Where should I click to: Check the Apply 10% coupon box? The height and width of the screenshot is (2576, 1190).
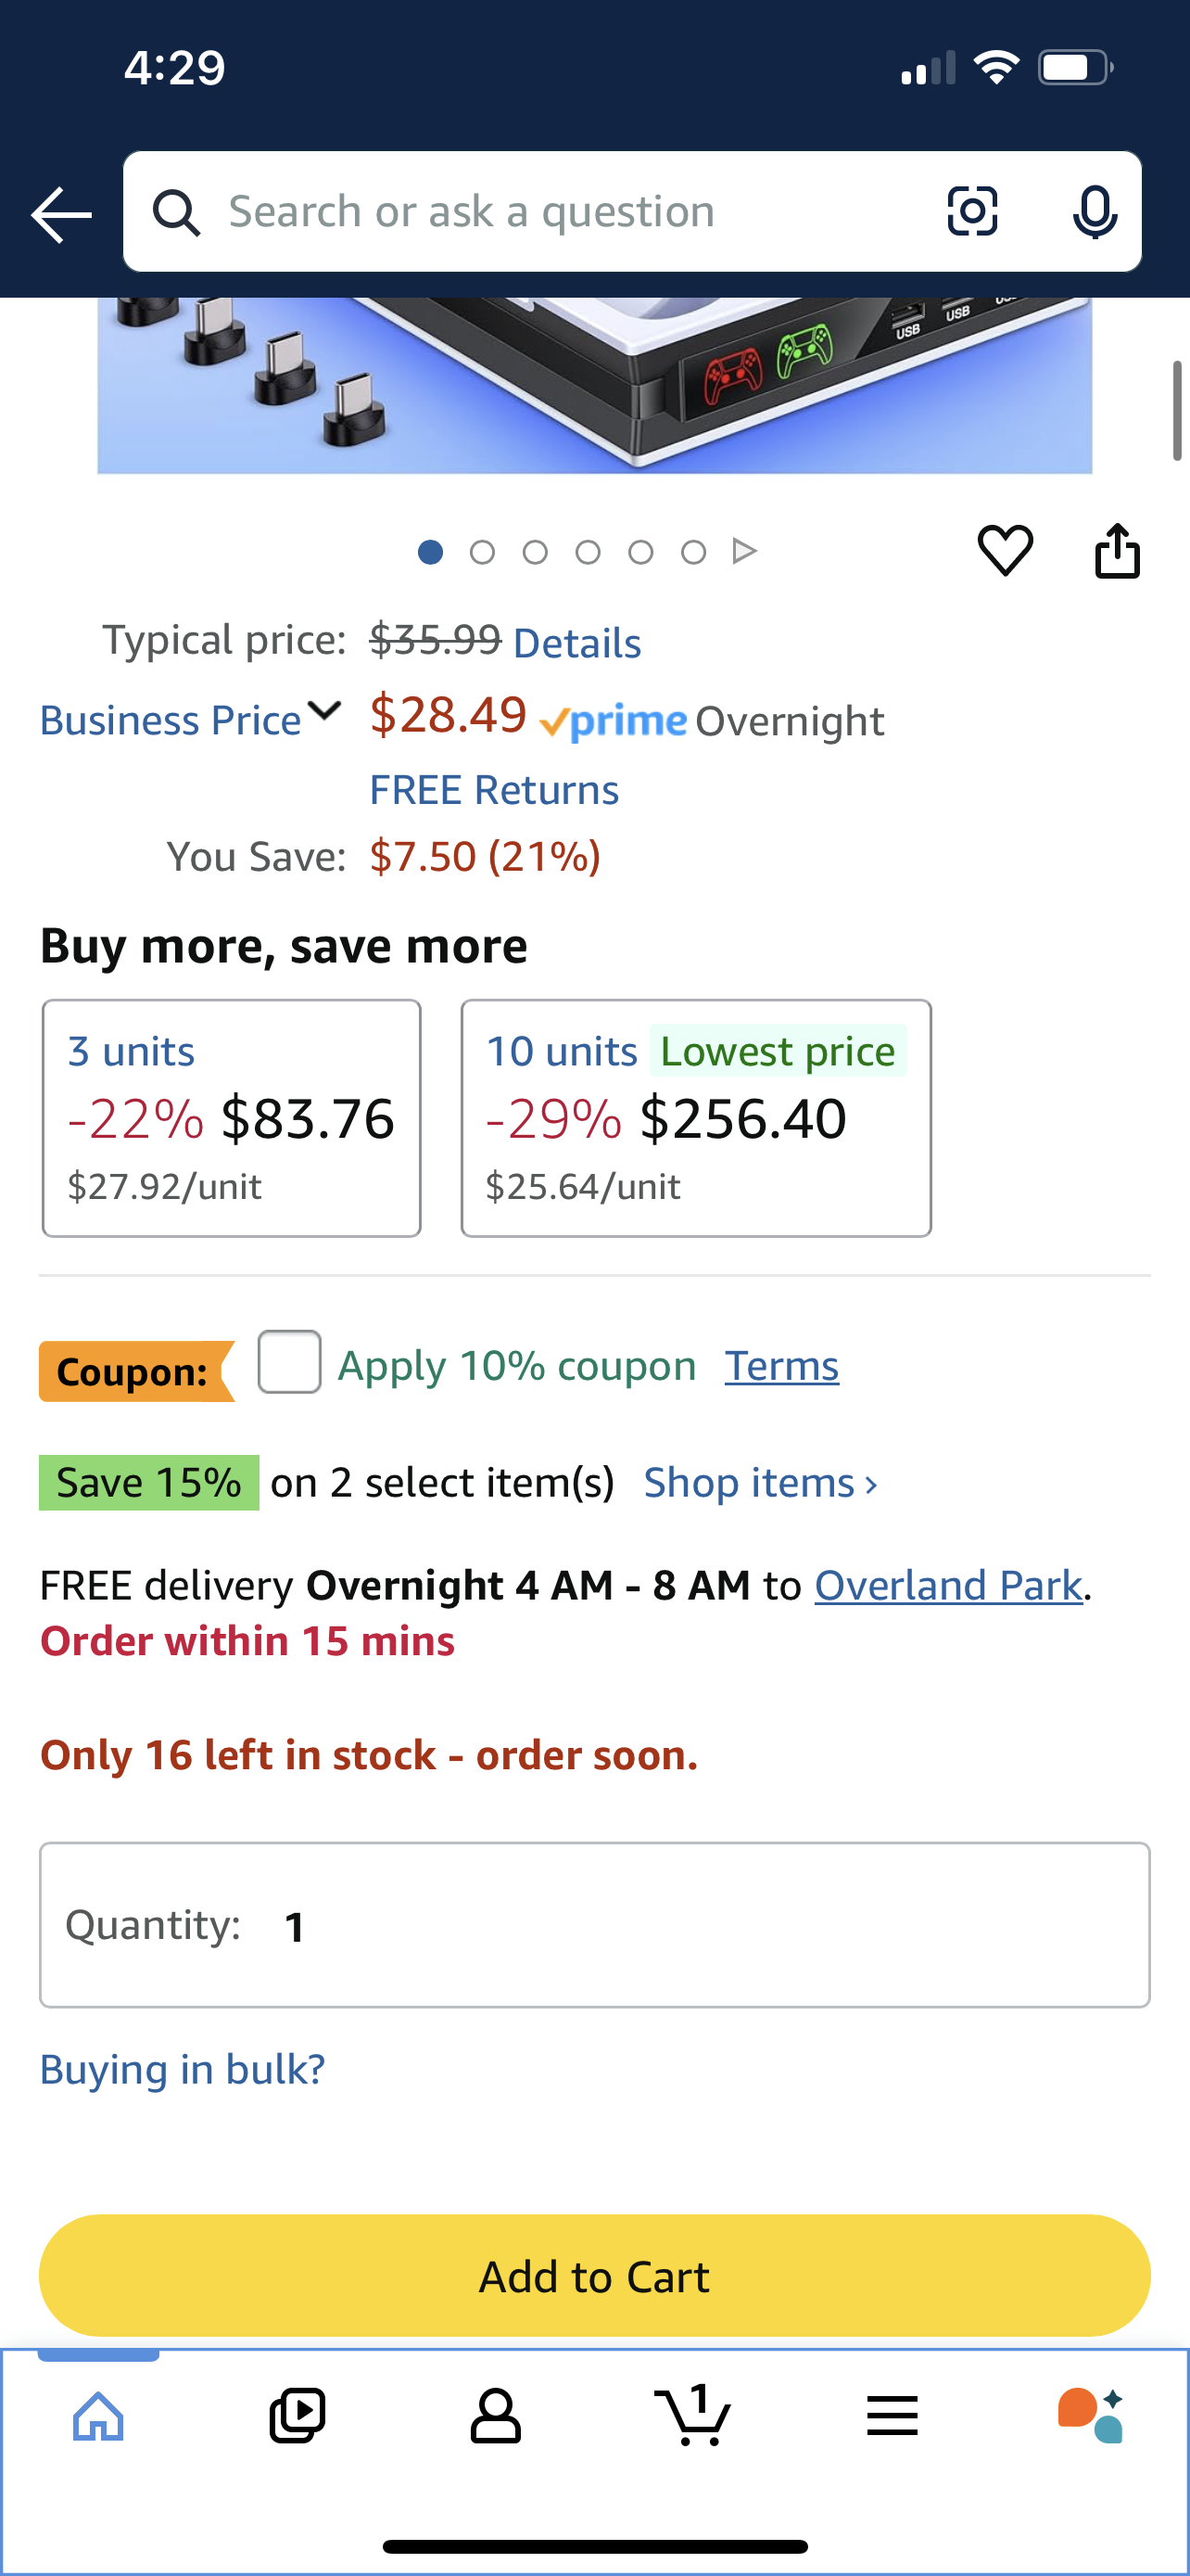point(290,1362)
